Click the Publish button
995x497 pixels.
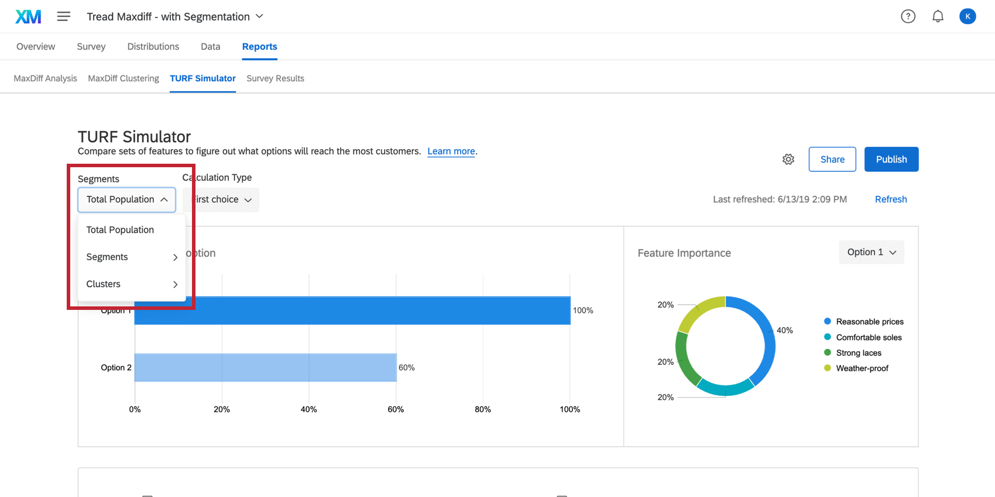point(891,160)
